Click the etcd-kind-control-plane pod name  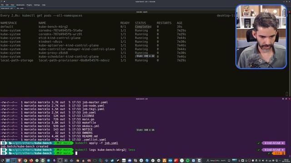60,38
